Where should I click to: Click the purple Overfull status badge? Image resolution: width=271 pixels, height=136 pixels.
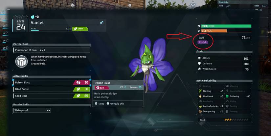pyautogui.click(x=203, y=42)
